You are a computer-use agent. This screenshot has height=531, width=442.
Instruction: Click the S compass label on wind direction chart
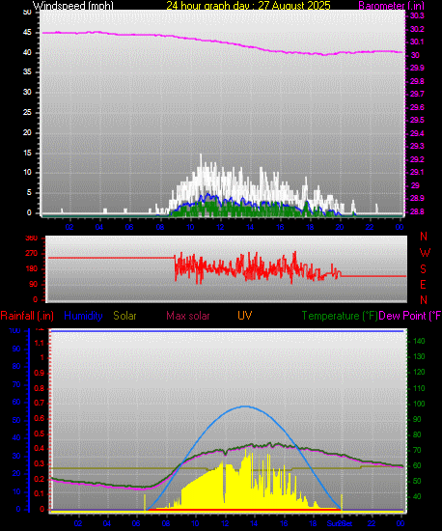[x=423, y=269]
